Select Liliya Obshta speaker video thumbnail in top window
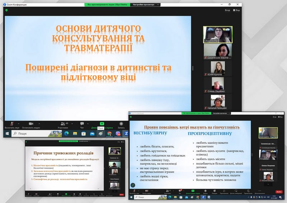The image size is (287, 203). [218, 34]
